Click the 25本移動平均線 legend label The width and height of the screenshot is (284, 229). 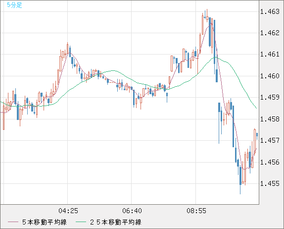pos(116,222)
